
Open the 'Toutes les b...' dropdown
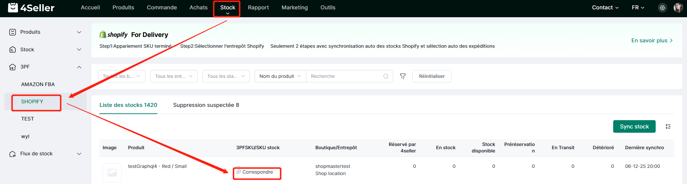click(122, 76)
